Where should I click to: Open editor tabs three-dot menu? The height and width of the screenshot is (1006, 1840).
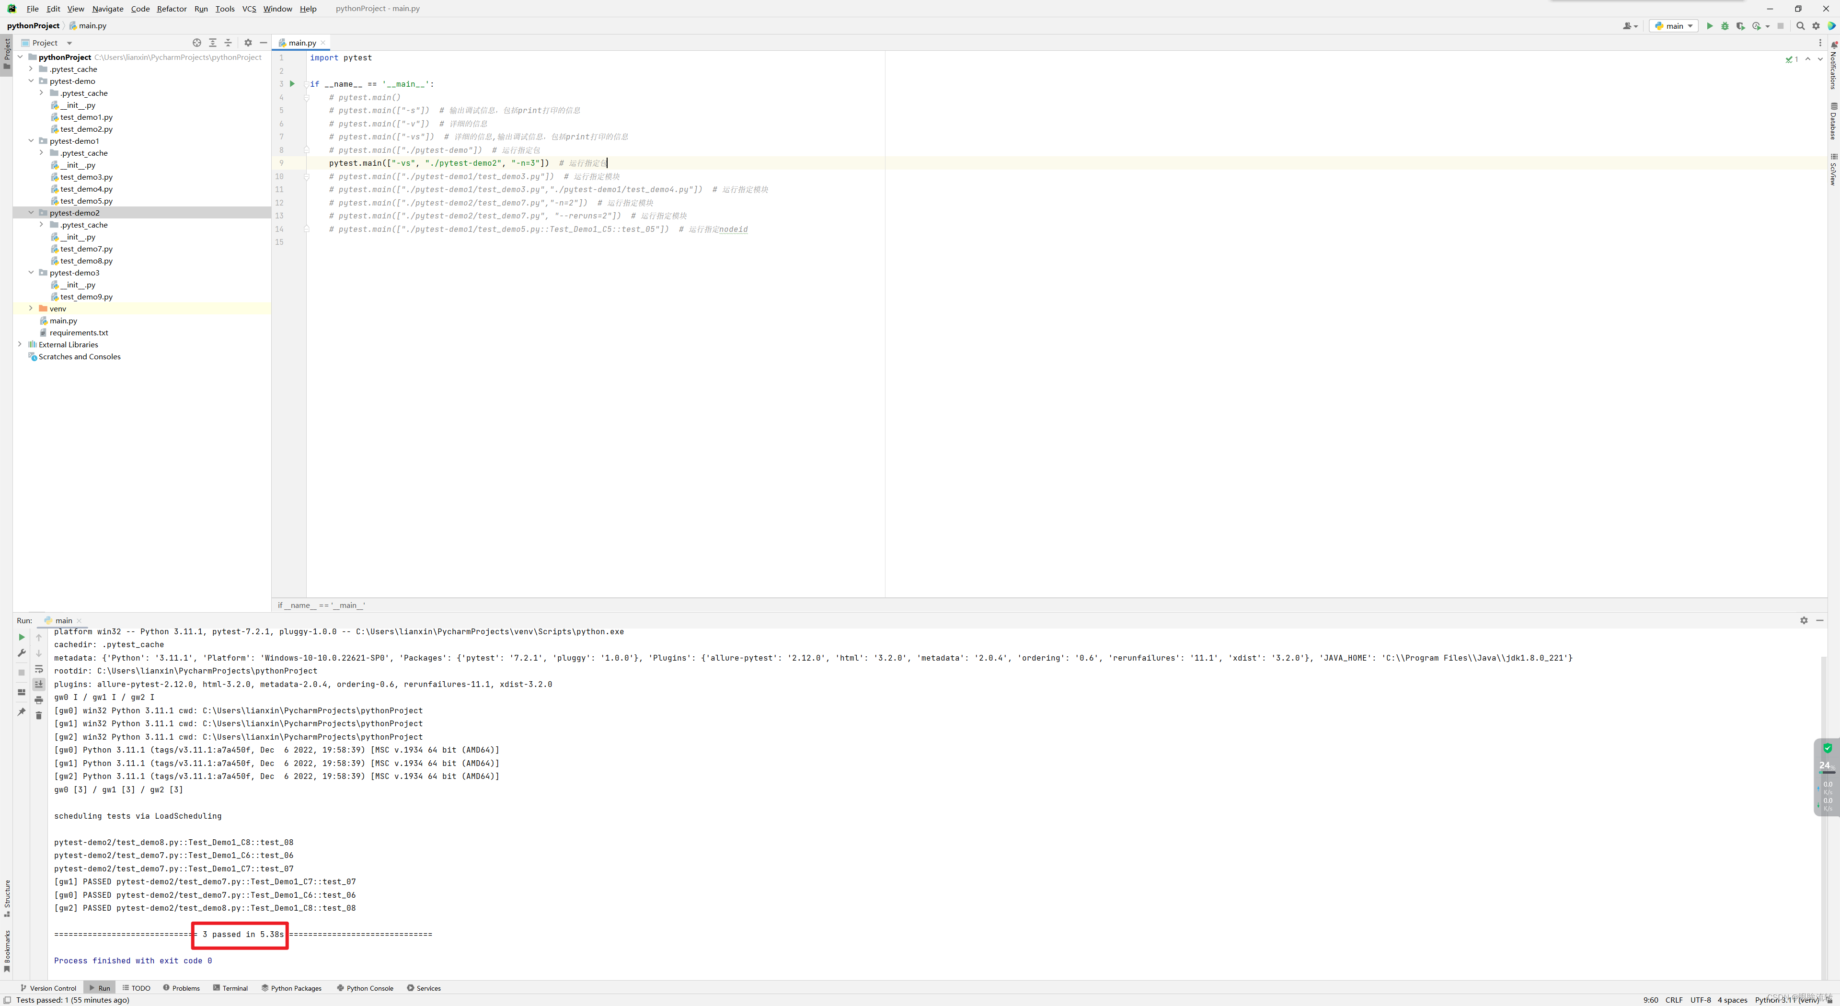tap(1820, 43)
